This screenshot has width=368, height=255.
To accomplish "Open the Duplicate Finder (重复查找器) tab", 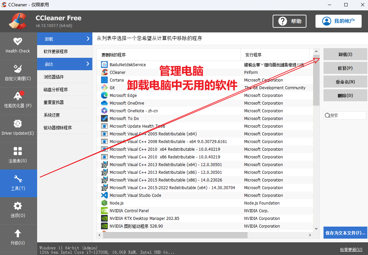I will pos(65,102).
